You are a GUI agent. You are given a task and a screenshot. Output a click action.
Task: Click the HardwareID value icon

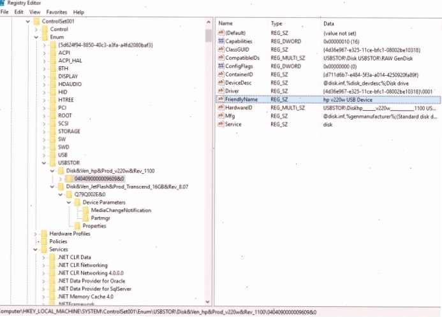[x=221, y=108]
